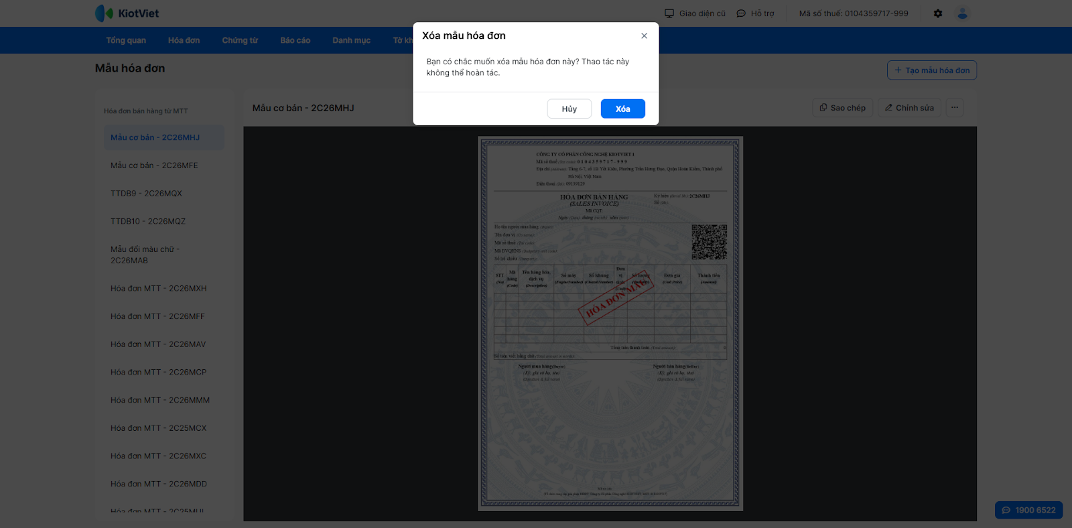Screen dimensions: 1072x528
Task: Click the KiotViet logo icon
Action: 104,13
